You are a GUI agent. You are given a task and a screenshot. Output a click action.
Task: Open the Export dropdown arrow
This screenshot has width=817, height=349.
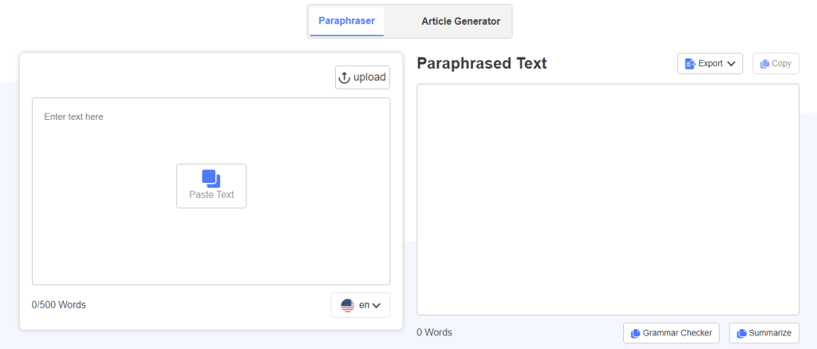click(x=731, y=64)
